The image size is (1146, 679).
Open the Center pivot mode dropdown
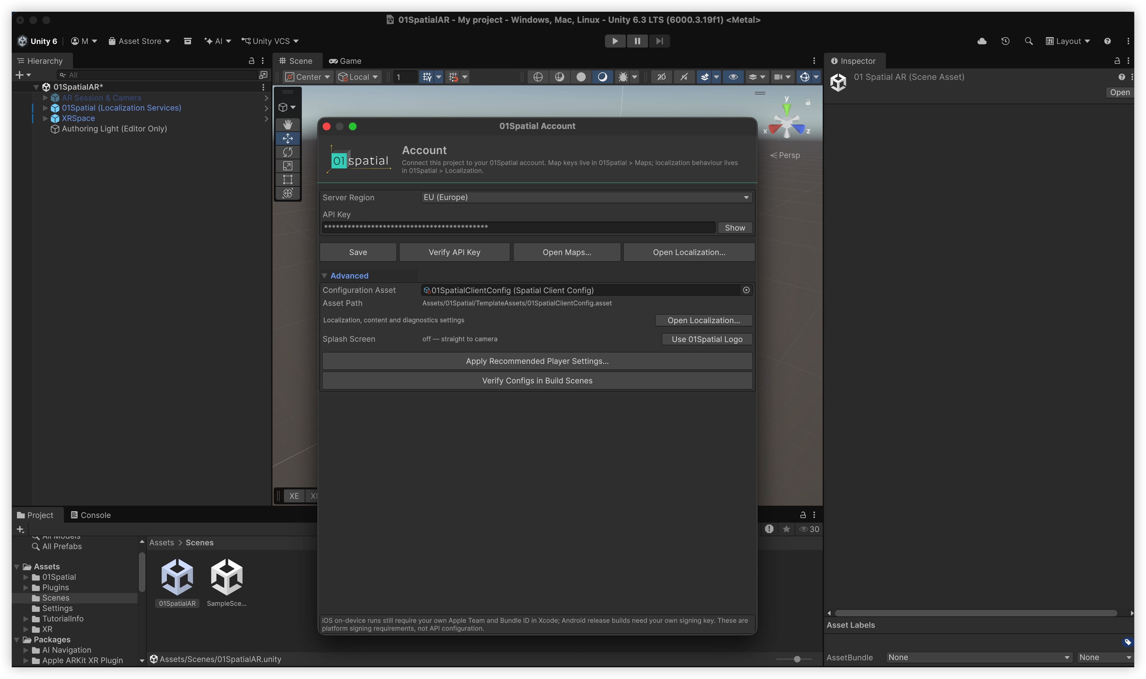click(x=308, y=77)
